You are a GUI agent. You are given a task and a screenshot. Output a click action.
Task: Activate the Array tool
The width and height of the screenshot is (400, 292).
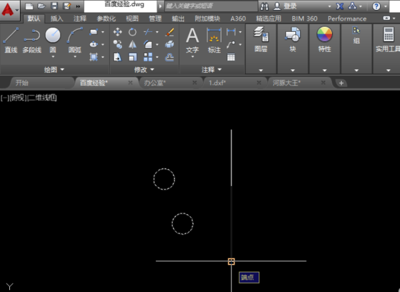point(148,57)
